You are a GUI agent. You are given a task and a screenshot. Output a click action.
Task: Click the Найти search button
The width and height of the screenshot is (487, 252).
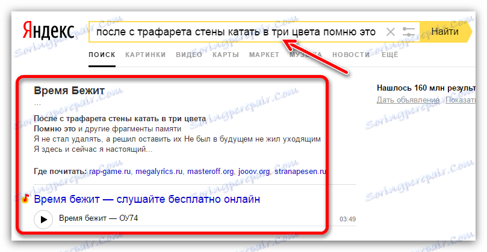click(445, 32)
